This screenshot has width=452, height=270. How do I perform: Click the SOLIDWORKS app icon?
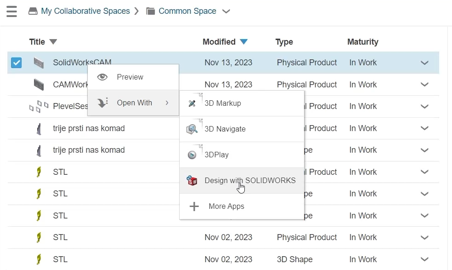point(192,180)
